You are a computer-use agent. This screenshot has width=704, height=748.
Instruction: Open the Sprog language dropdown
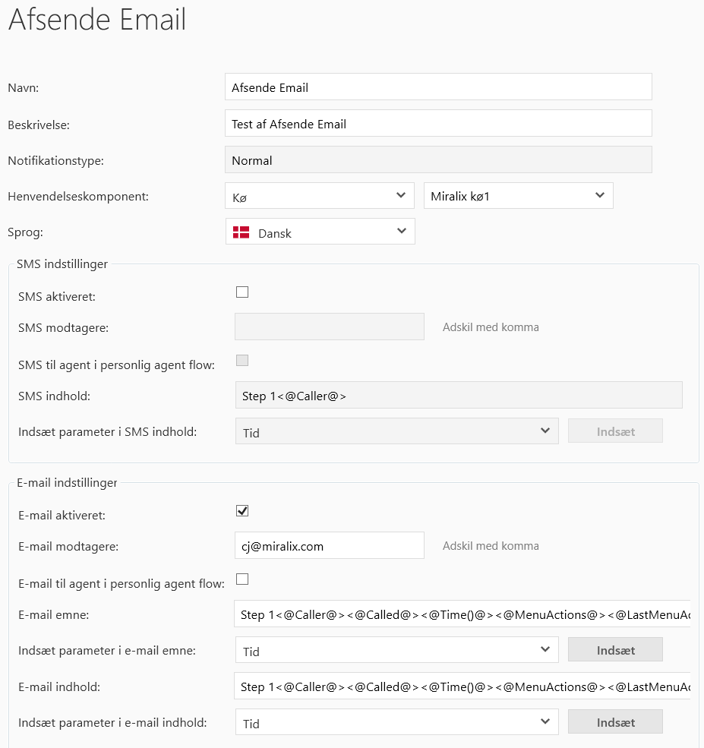tap(320, 232)
